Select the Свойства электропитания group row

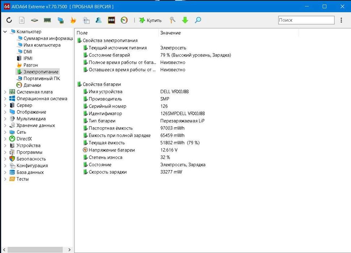(107, 40)
